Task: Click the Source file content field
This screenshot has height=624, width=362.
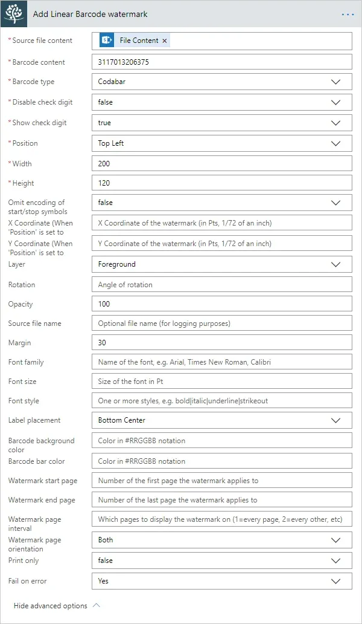Action: click(x=222, y=41)
